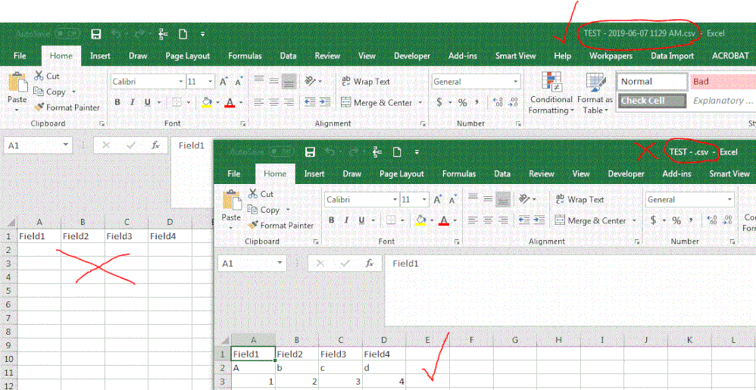Open Developer tab in front window
This screenshot has height=390, width=756.
(626, 174)
